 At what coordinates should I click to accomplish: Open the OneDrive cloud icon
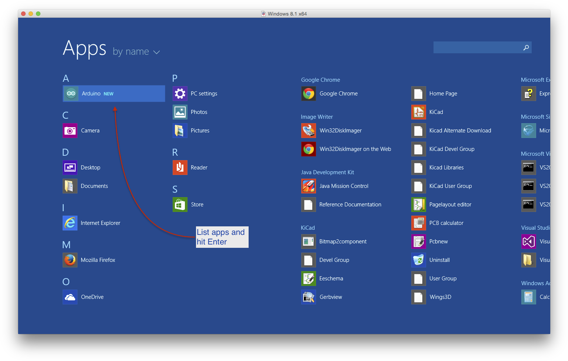point(70,297)
